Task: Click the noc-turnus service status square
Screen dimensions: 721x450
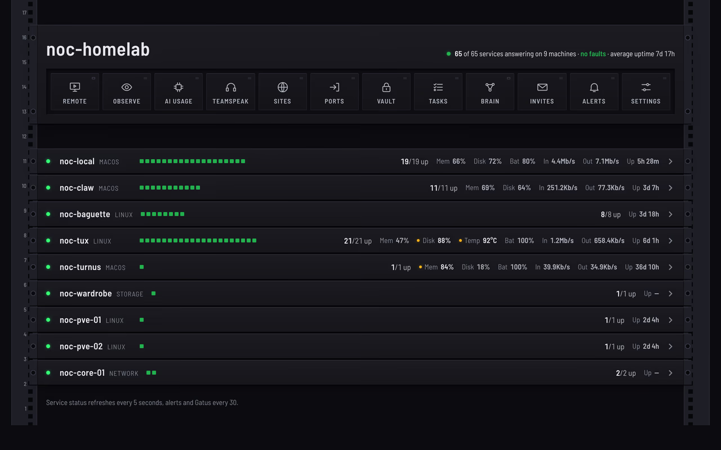Action: click(142, 267)
